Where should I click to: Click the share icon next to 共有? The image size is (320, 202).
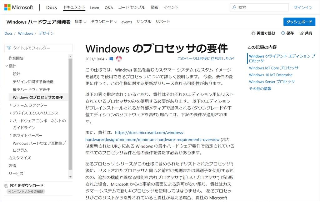coord(302,33)
